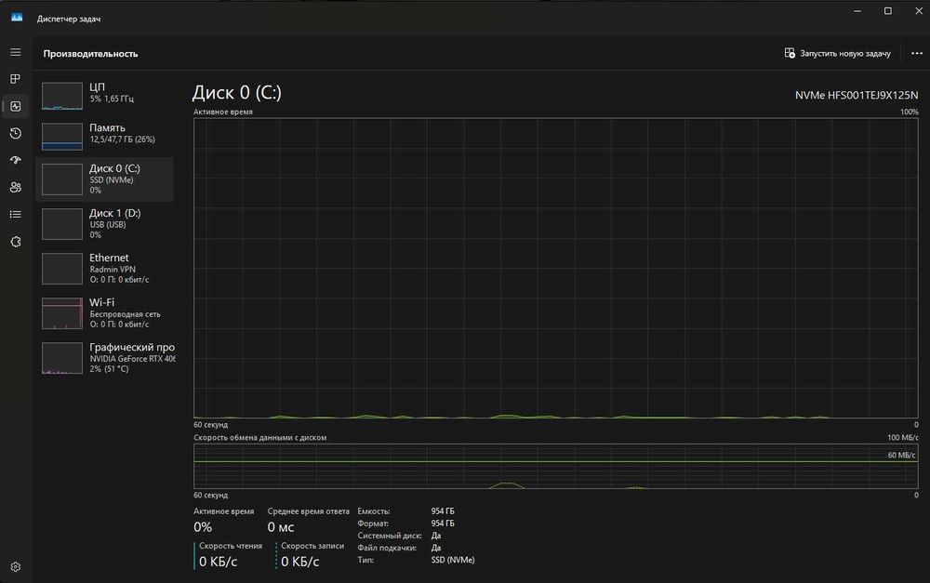Viewport: 930px width, 583px height.
Task: Select Диск 1 (D:) USB item
Action: pyautogui.click(x=104, y=223)
